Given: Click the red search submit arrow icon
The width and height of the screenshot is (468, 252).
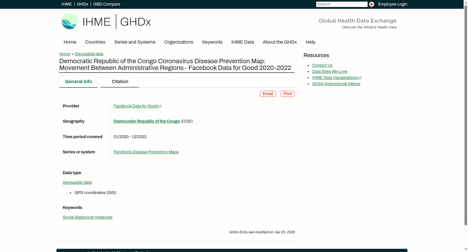Looking at the screenshot, I should [x=371, y=4].
